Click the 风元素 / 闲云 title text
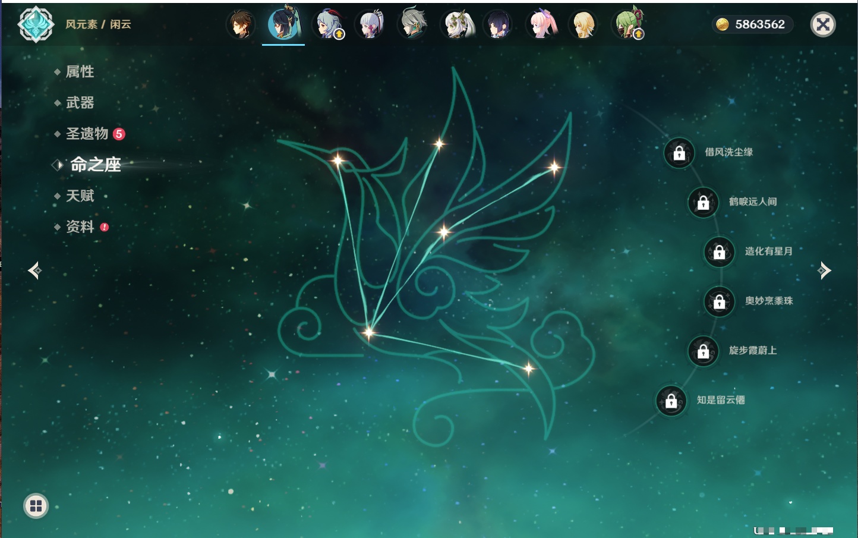This screenshot has width=858, height=538. coord(98,24)
